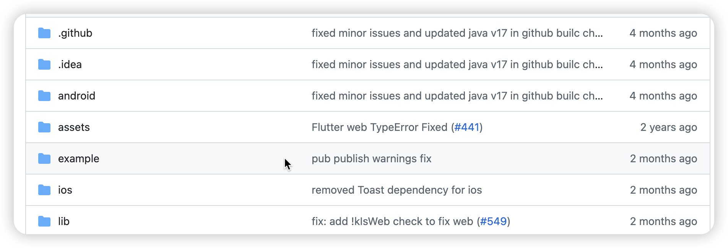Open the lib directory

pyautogui.click(x=64, y=221)
